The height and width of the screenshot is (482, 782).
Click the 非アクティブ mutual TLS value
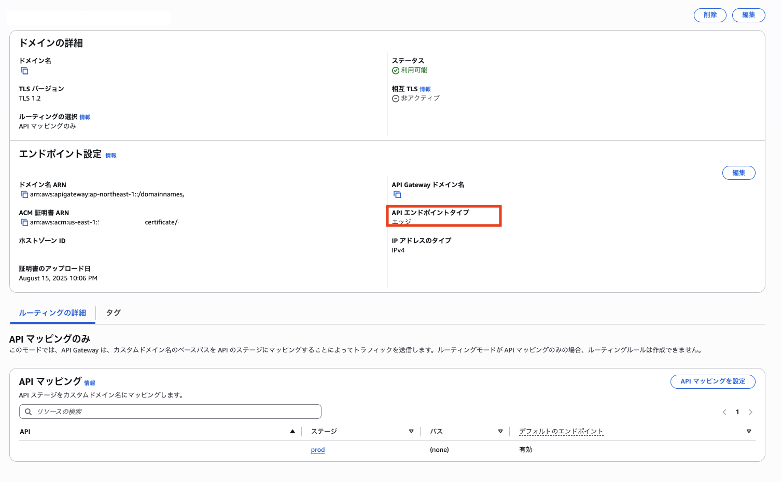(x=420, y=98)
